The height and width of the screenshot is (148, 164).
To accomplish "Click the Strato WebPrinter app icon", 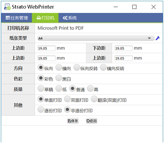I will (7, 7).
